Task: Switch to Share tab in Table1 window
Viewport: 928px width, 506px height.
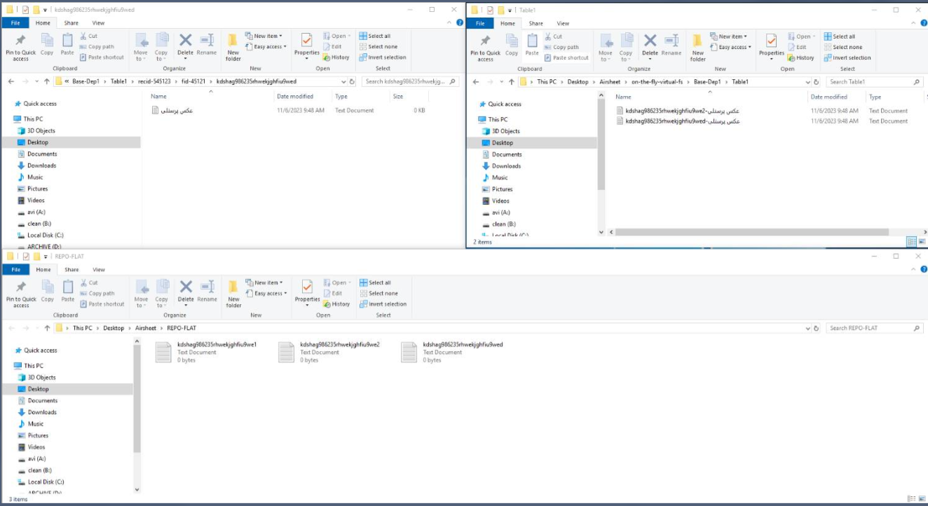Action: point(536,23)
